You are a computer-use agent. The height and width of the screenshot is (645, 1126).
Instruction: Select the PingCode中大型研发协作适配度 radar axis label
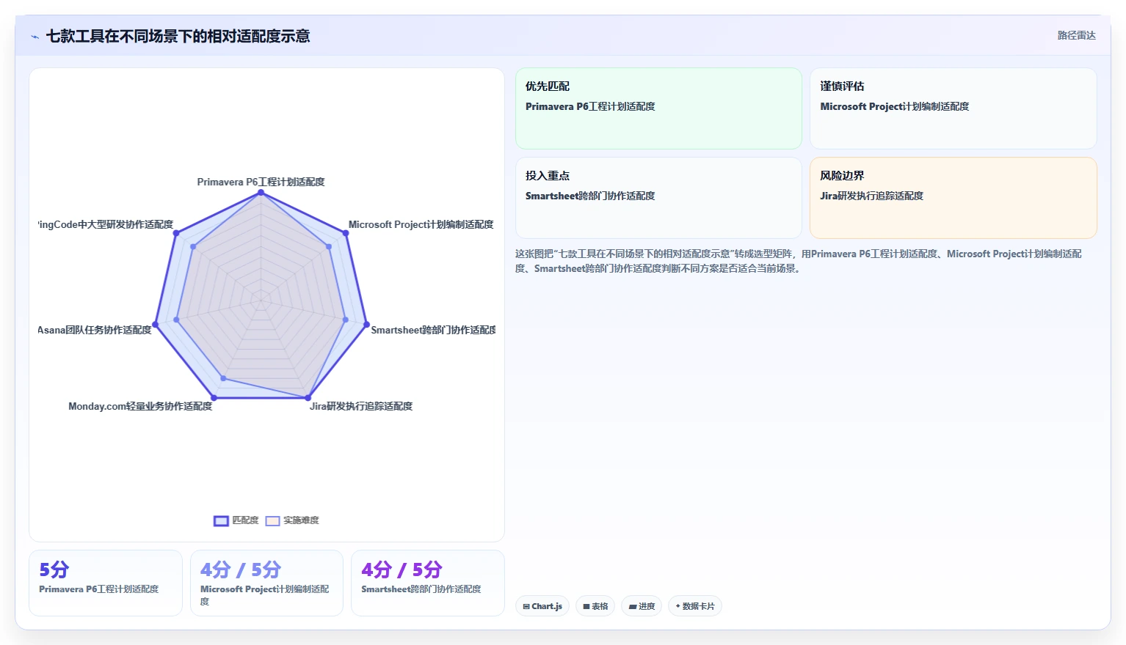coord(106,224)
